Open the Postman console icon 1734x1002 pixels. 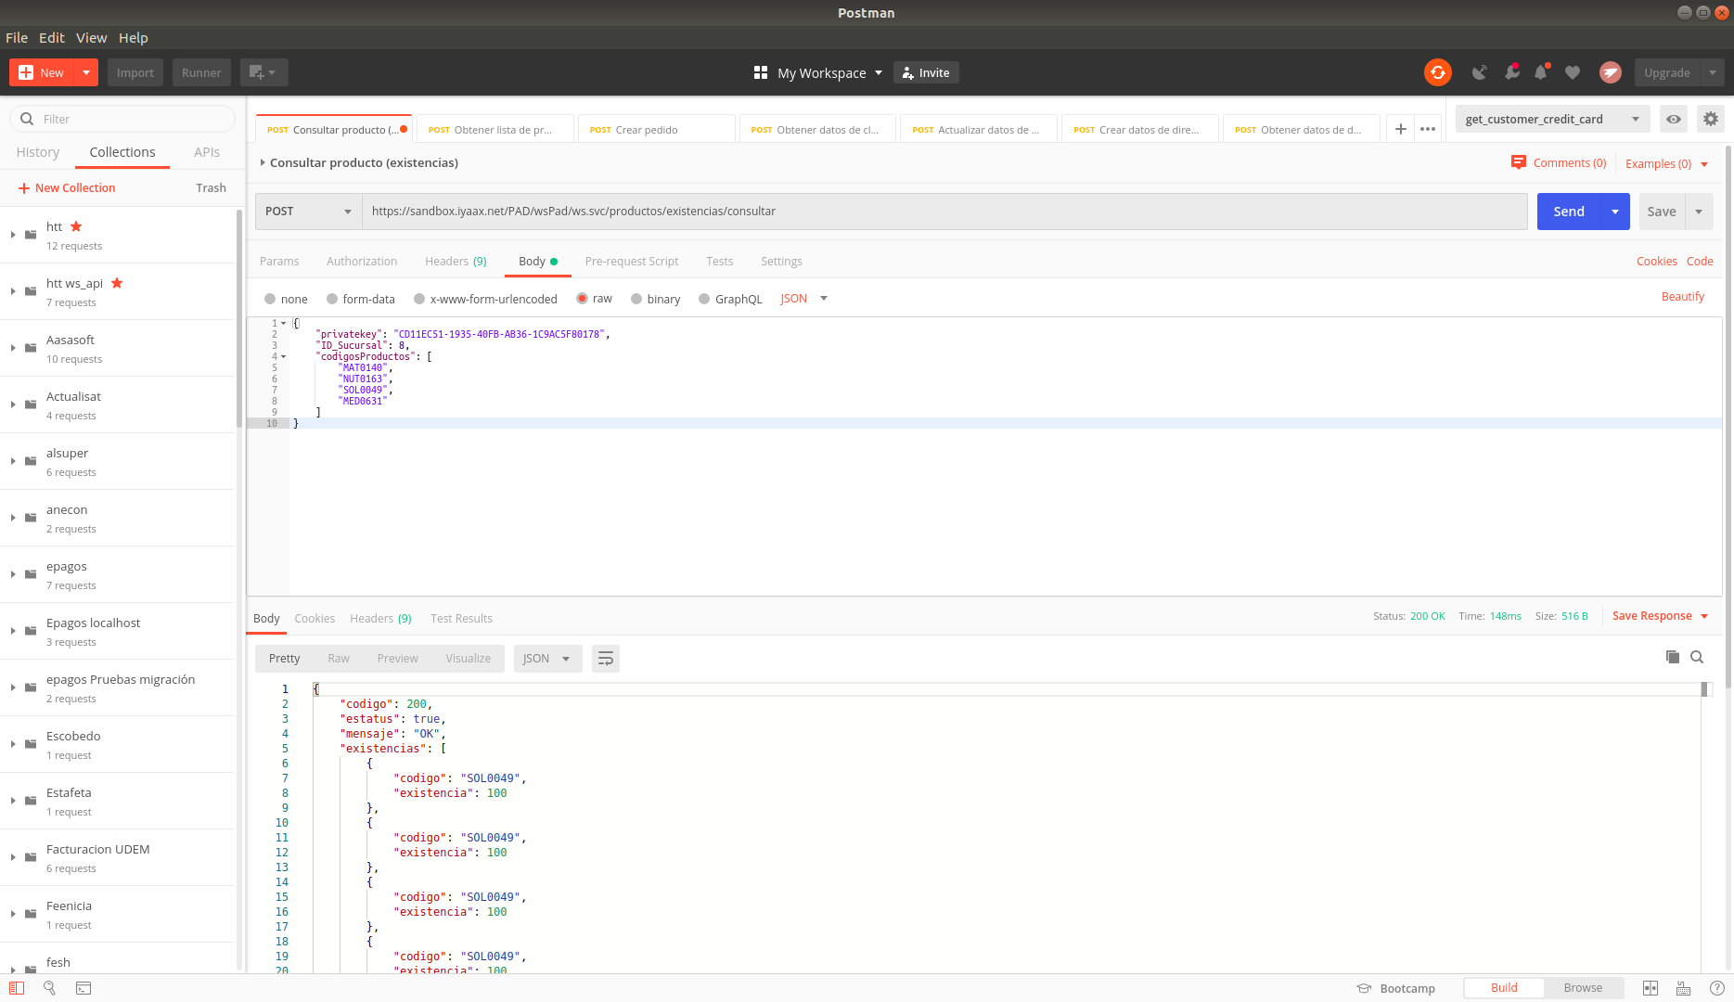pyautogui.click(x=83, y=988)
